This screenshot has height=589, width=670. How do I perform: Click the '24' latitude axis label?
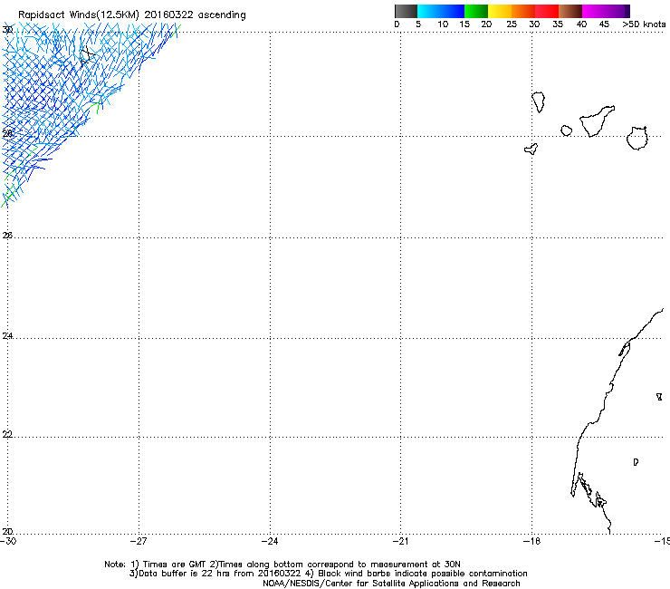(x=7, y=336)
